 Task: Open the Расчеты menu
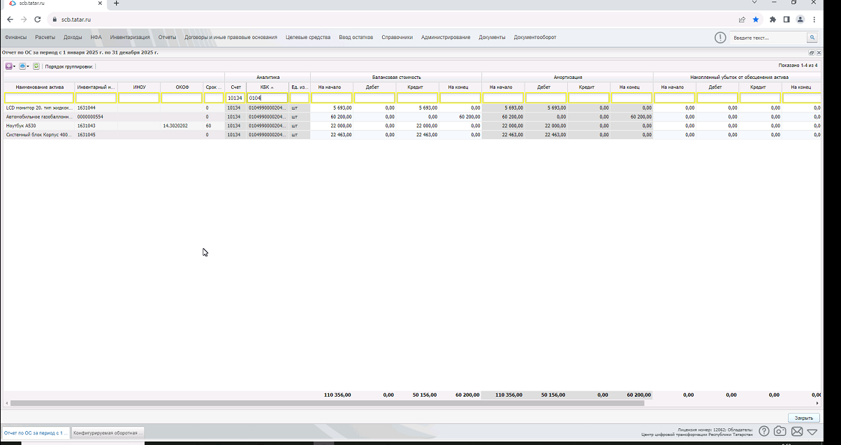point(45,37)
